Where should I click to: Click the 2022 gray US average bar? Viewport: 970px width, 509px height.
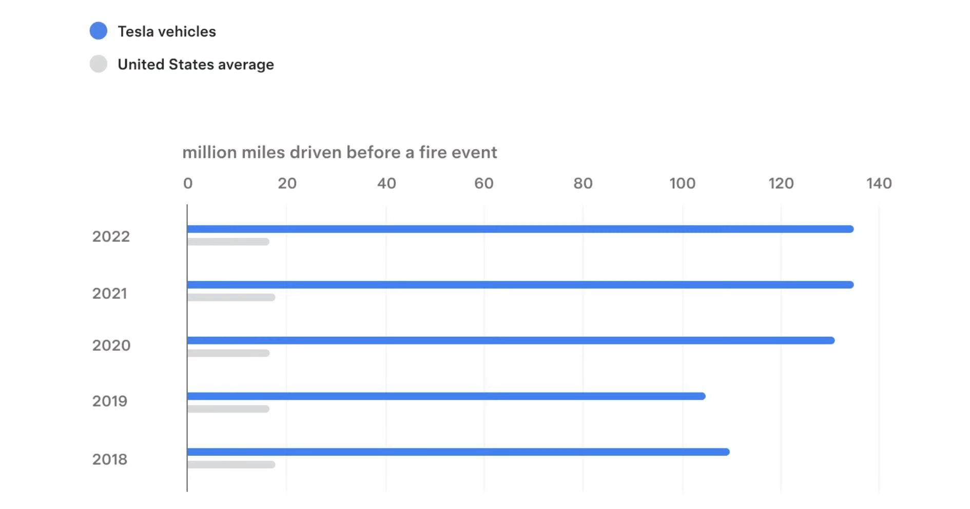click(228, 241)
